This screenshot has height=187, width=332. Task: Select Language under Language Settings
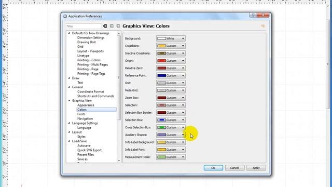click(x=84, y=128)
